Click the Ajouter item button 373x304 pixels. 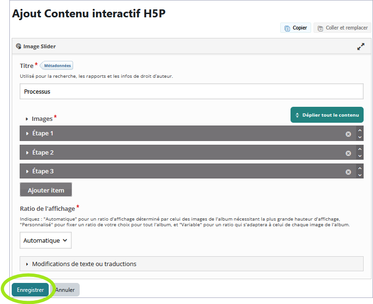(x=46, y=190)
